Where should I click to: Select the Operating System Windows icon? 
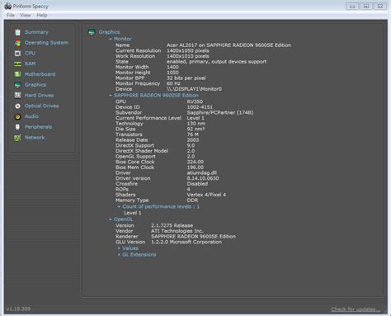(x=17, y=43)
